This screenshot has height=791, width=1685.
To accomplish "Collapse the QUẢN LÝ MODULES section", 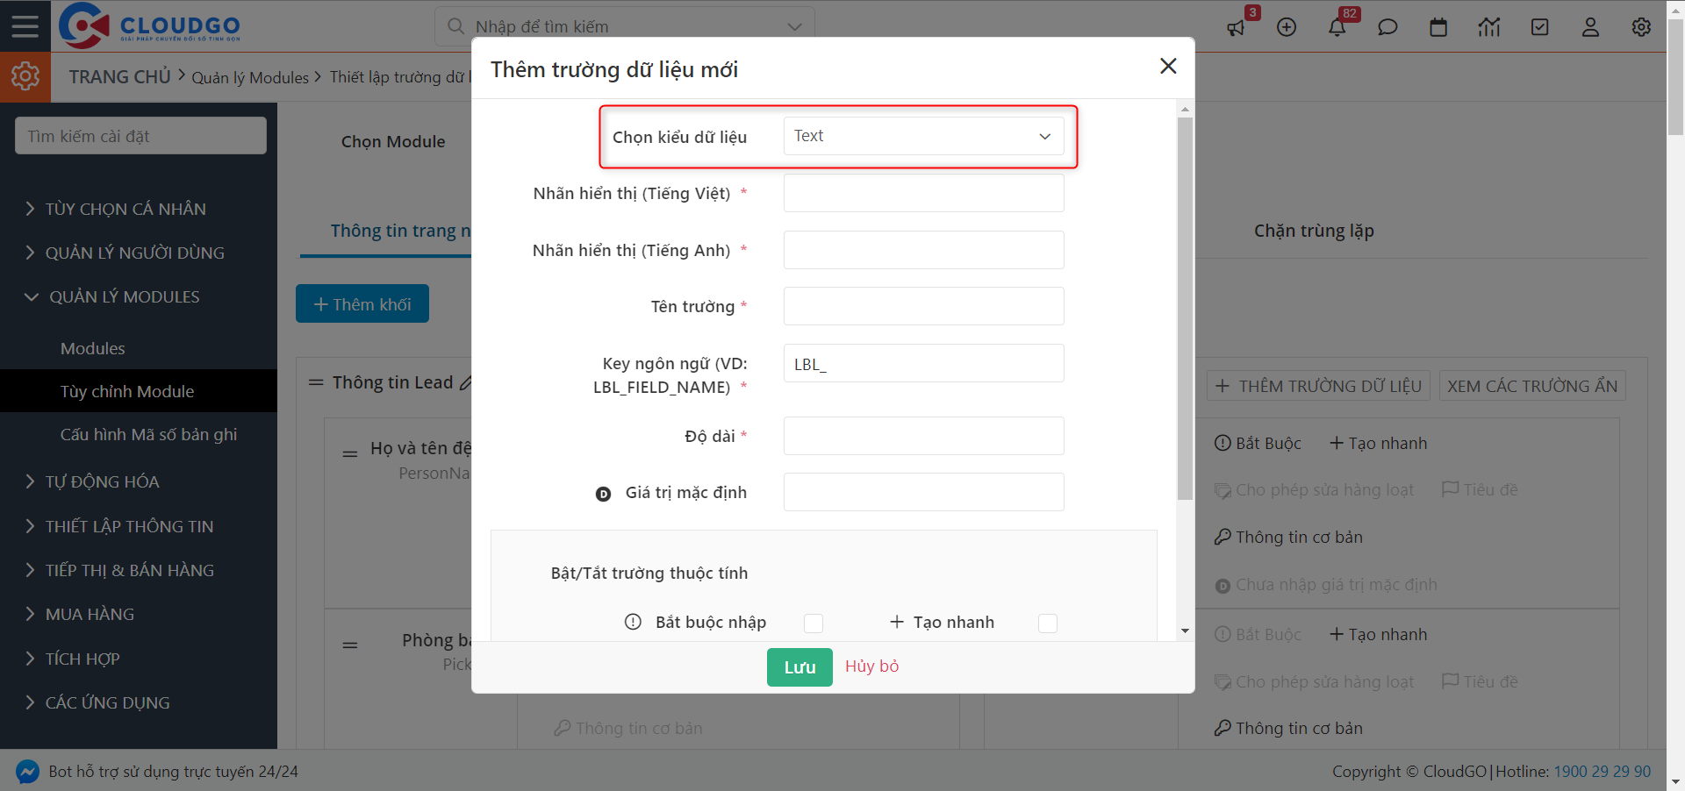I will tap(122, 296).
